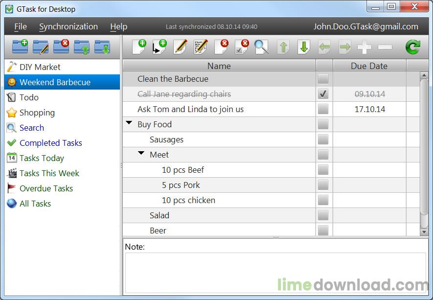This screenshot has width=433, height=300.
Task: Check Ask Tom and Linda checkbox
Action: [x=323, y=109]
